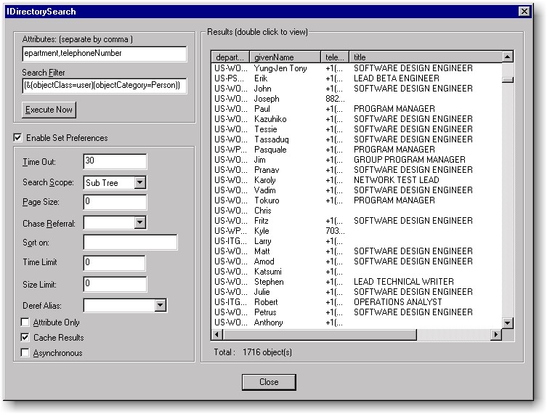
Task: Click the title column header
Action: [x=424, y=57]
